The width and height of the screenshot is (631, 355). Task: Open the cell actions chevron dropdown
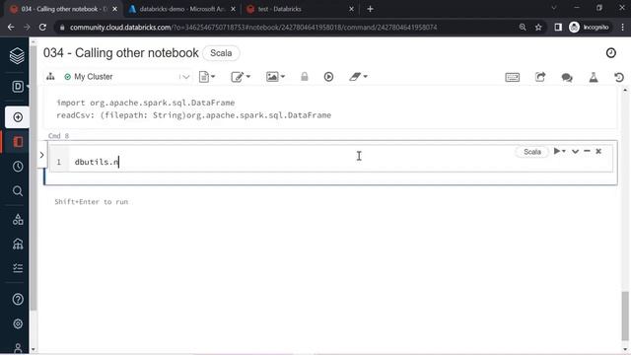(575, 151)
